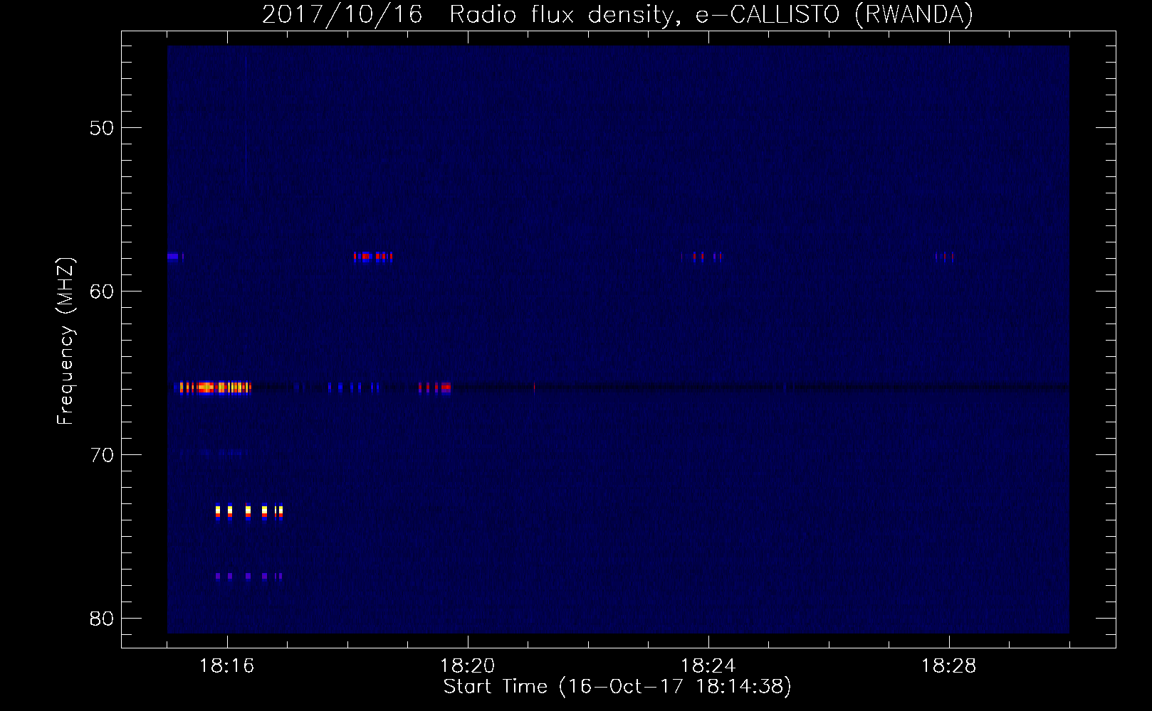Click the '80' frequency tick label

point(102,619)
